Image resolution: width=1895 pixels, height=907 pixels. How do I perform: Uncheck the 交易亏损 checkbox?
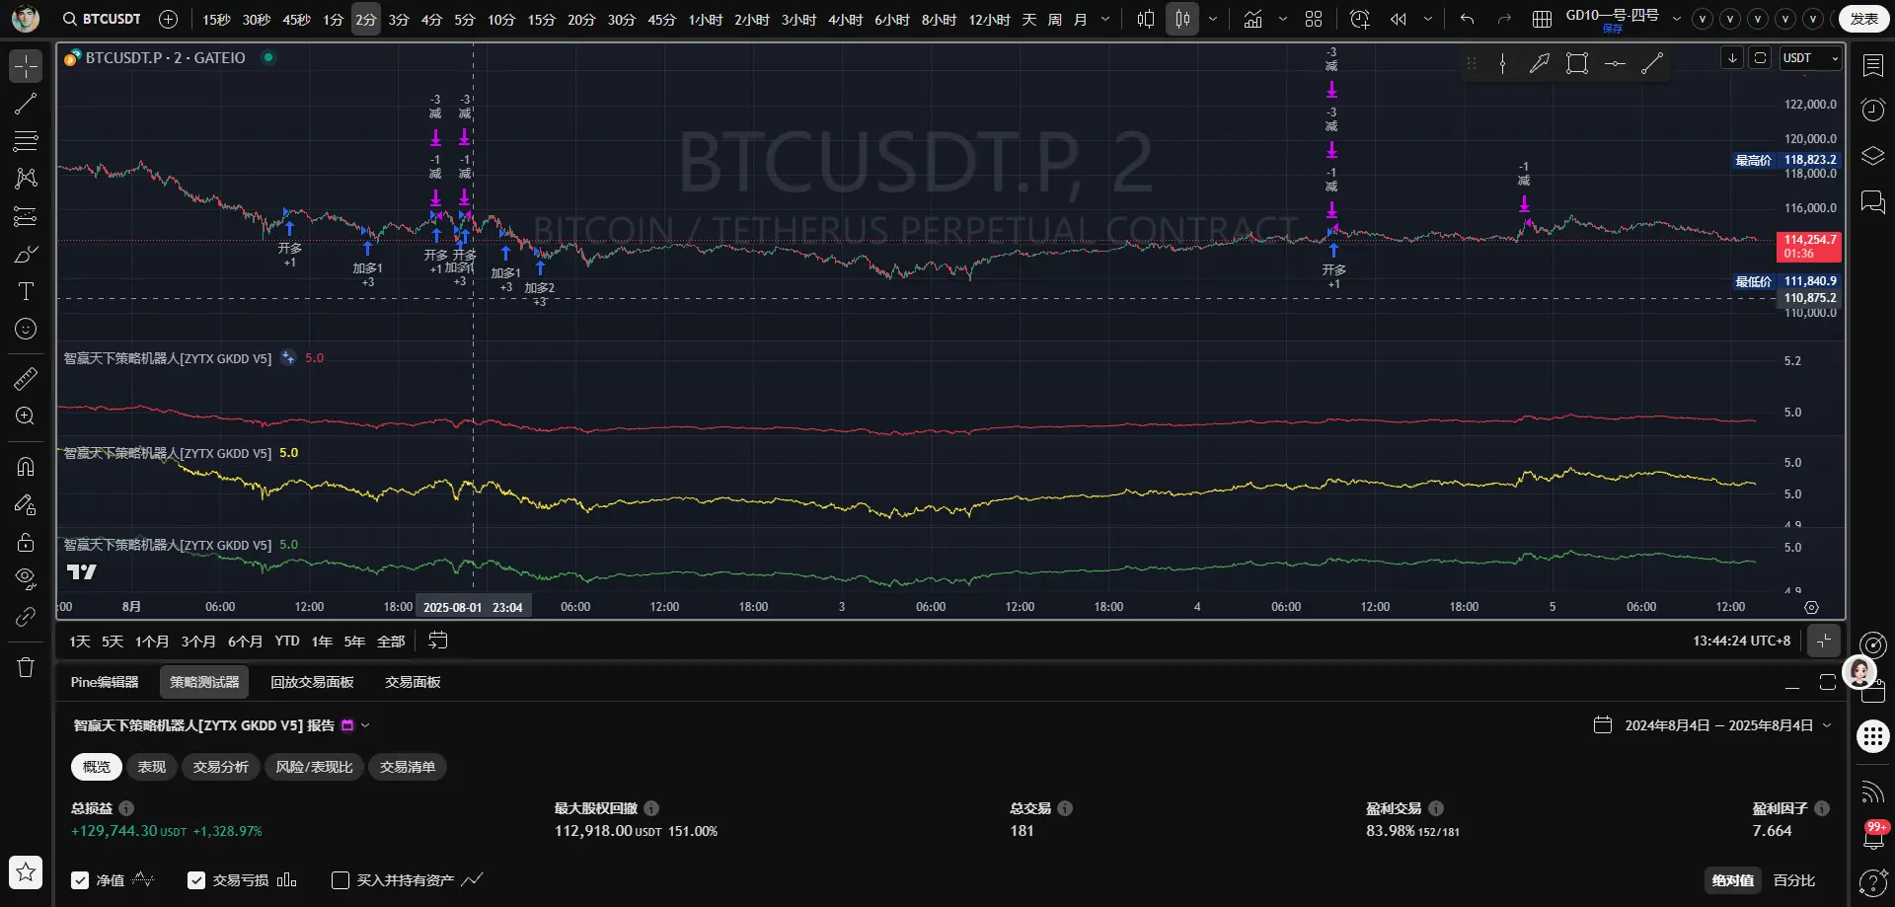(x=196, y=880)
